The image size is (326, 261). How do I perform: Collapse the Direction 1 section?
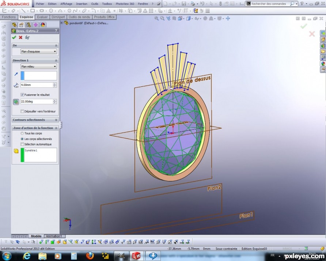[56, 60]
